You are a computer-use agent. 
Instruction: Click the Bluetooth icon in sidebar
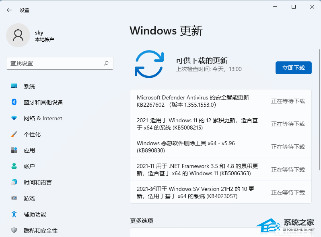click(x=14, y=102)
